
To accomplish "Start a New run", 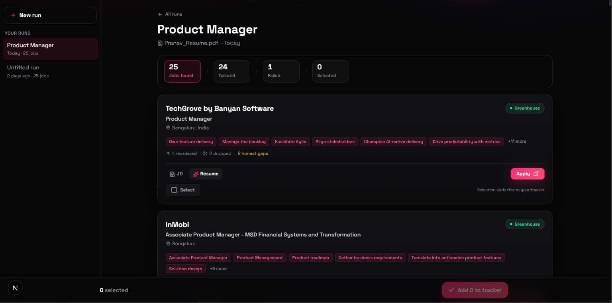I will tap(51, 15).
